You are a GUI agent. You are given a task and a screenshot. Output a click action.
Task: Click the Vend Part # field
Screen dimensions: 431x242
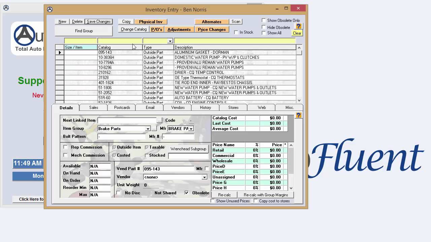pos(168,169)
